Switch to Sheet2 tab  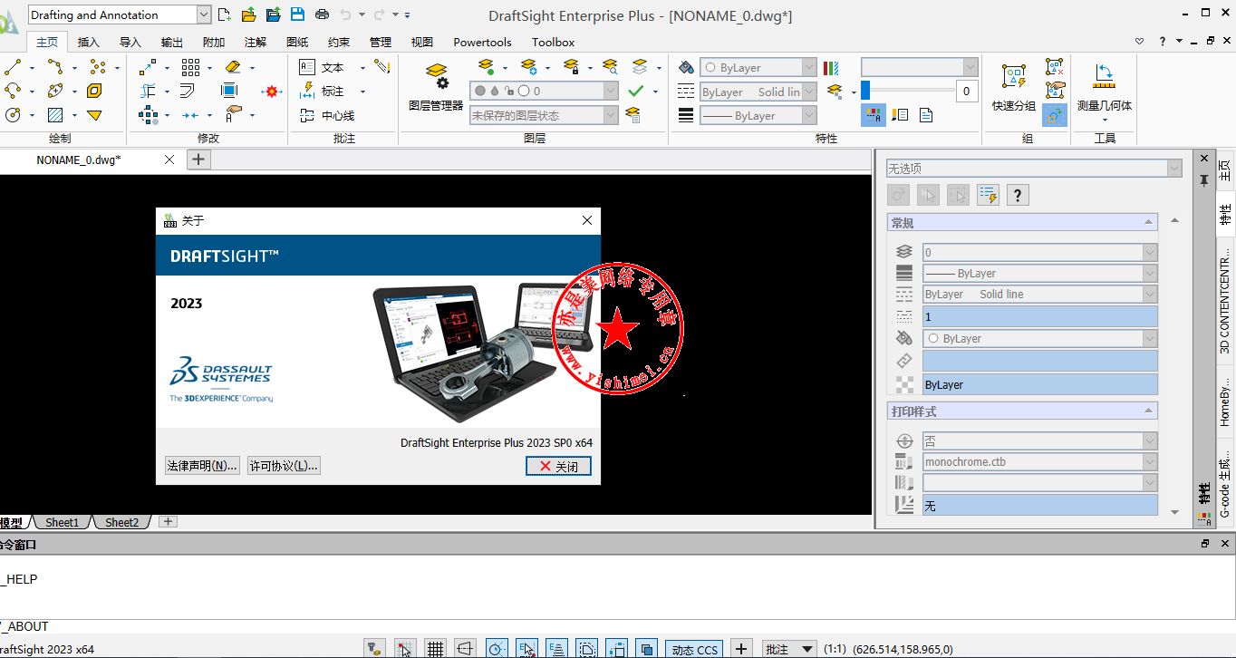coord(122,522)
